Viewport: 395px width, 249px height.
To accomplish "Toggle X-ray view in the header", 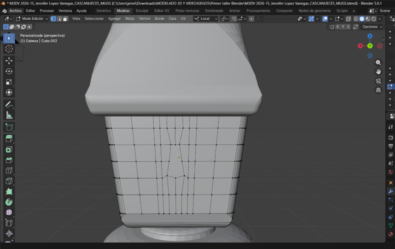I will coord(348,19).
